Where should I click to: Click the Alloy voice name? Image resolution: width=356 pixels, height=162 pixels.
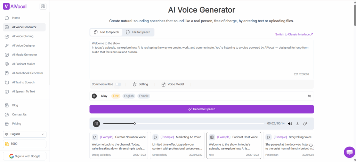[104, 96]
